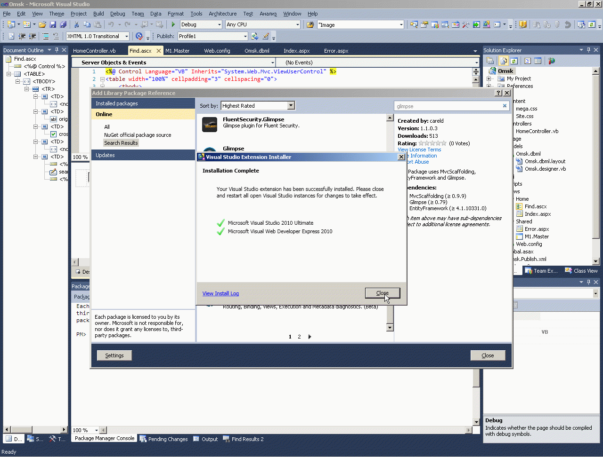Select the Updates section
This screenshot has height=457, width=603.
click(143, 155)
